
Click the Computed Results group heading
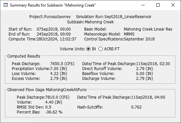24,56
